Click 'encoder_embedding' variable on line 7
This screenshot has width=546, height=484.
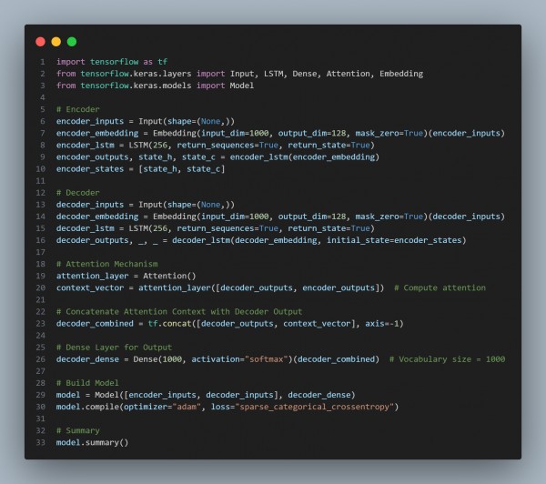click(97, 134)
